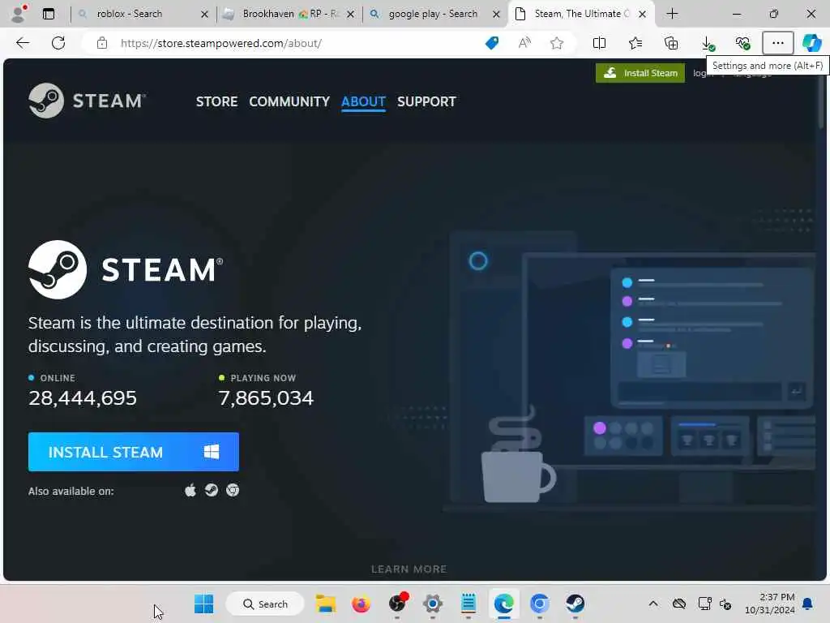The width and height of the screenshot is (830, 623).
Task: Open the STORE menu
Action: (216, 101)
